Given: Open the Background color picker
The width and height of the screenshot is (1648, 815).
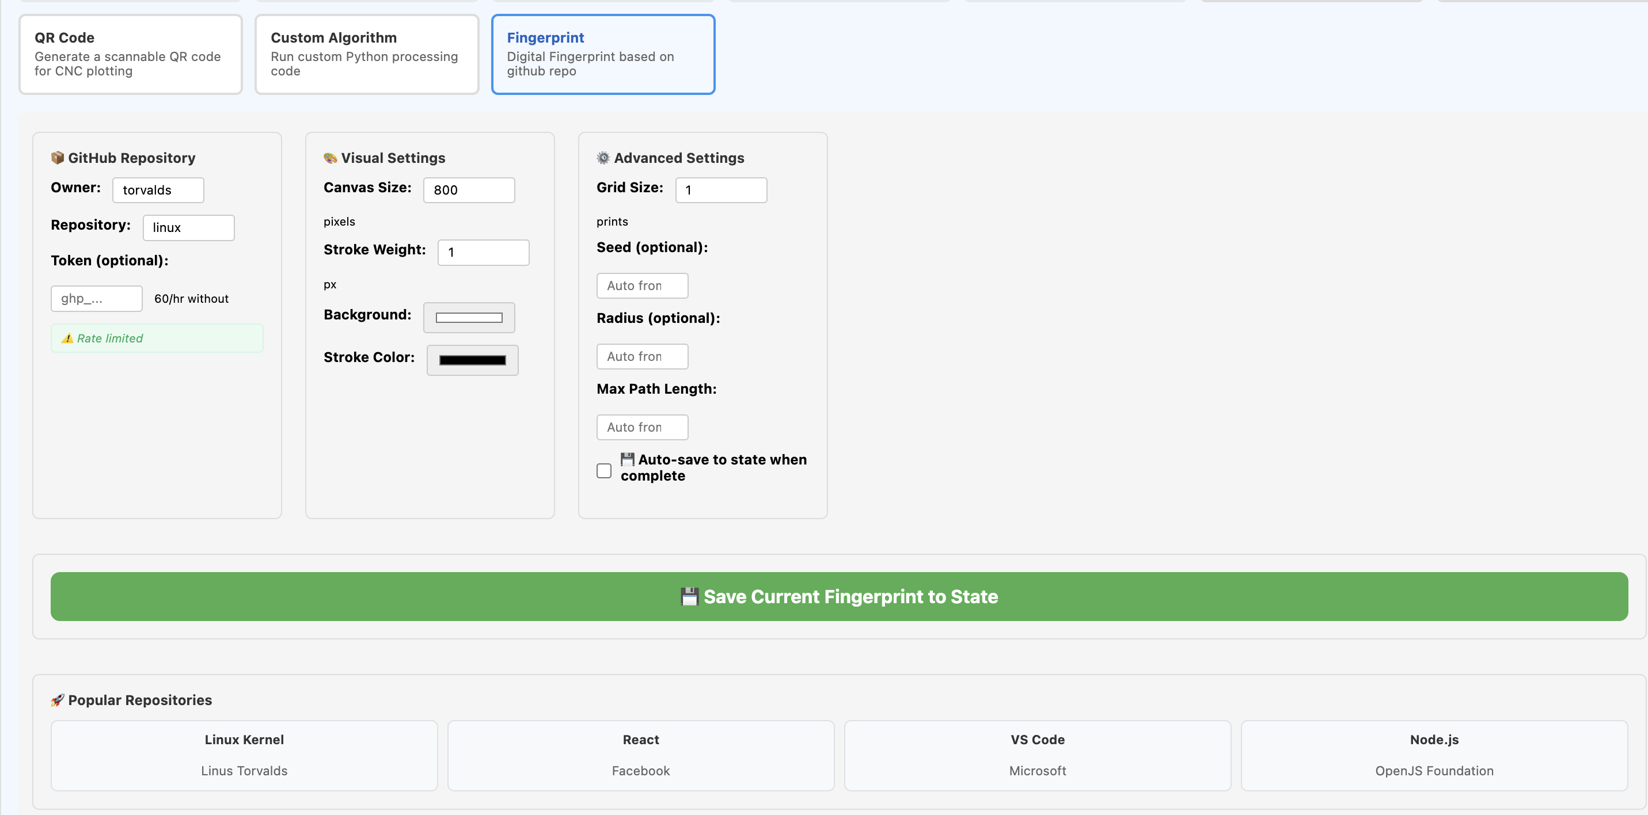Looking at the screenshot, I should click(469, 317).
